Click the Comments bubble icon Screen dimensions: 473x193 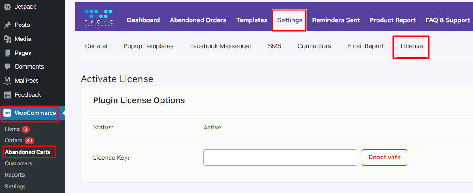[x=7, y=67]
